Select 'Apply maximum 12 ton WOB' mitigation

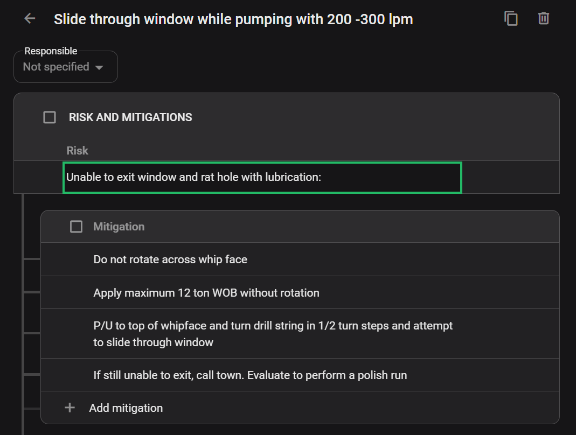(206, 293)
